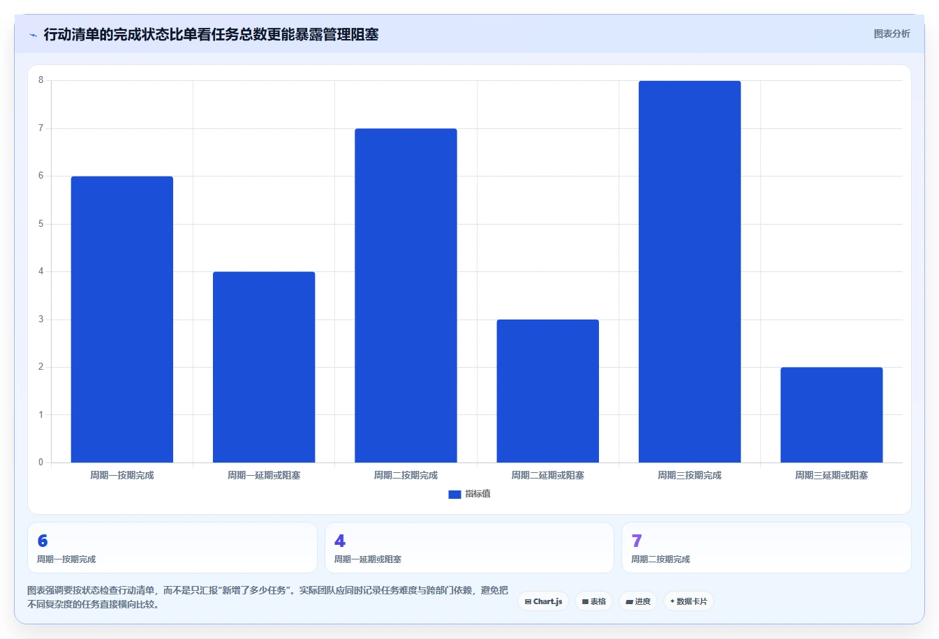Click the footnote paragraph starting 图表强调
Image resolution: width=939 pixels, height=639 pixels.
tap(268, 597)
